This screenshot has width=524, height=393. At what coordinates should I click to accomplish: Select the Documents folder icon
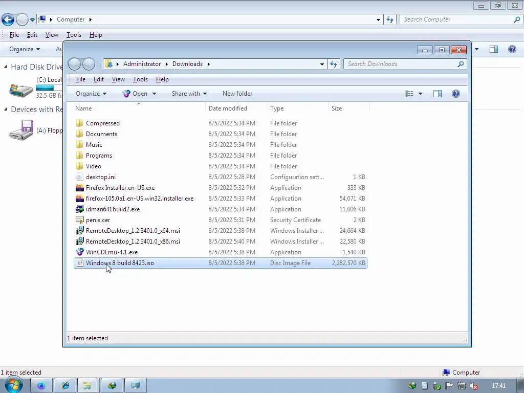coord(79,134)
